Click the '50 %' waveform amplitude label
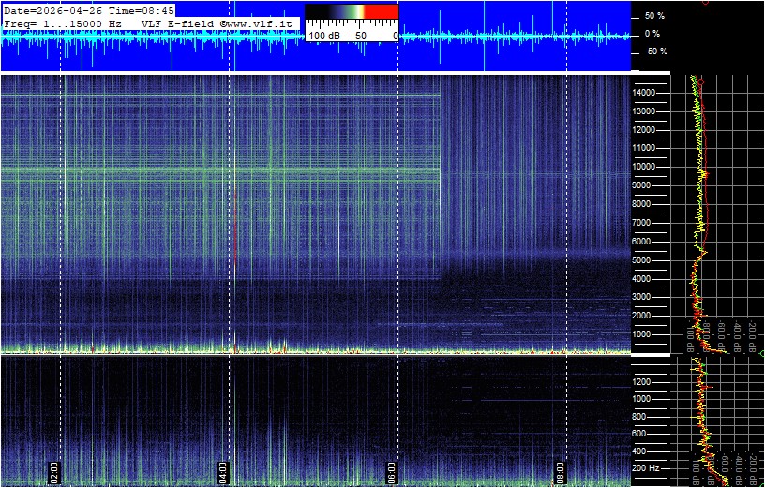The height and width of the screenshot is (488, 765). (x=654, y=16)
